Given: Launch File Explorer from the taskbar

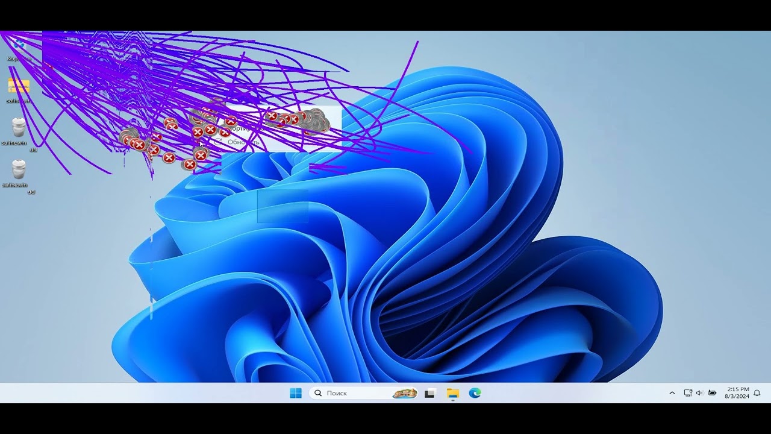Looking at the screenshot, I should coord(452,393).
